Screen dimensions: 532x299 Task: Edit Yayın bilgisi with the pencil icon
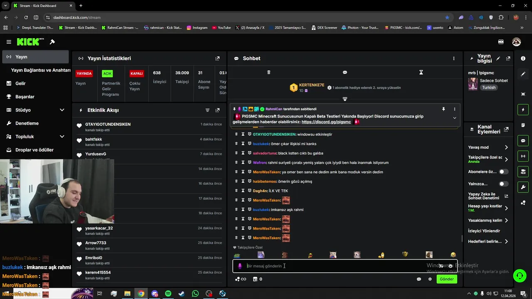pos(498,59)
